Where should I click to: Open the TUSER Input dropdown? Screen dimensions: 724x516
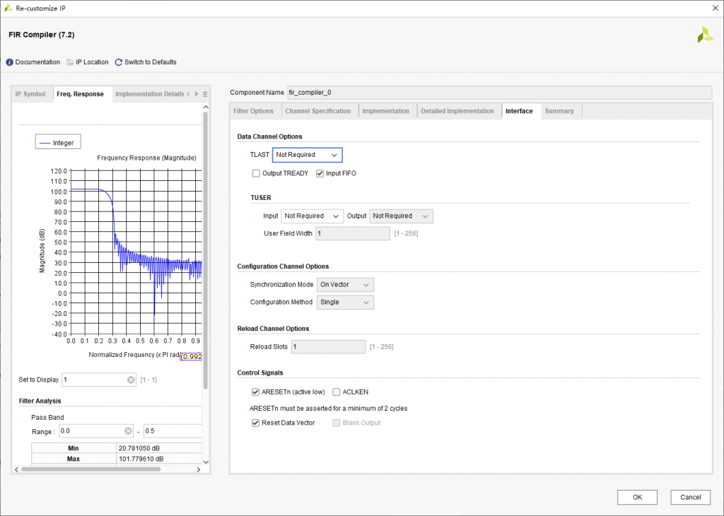(312, 216)
